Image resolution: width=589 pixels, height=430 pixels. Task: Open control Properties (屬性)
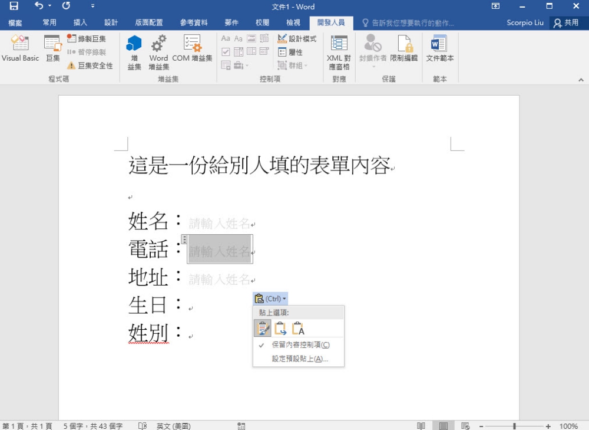pos(290,52)
